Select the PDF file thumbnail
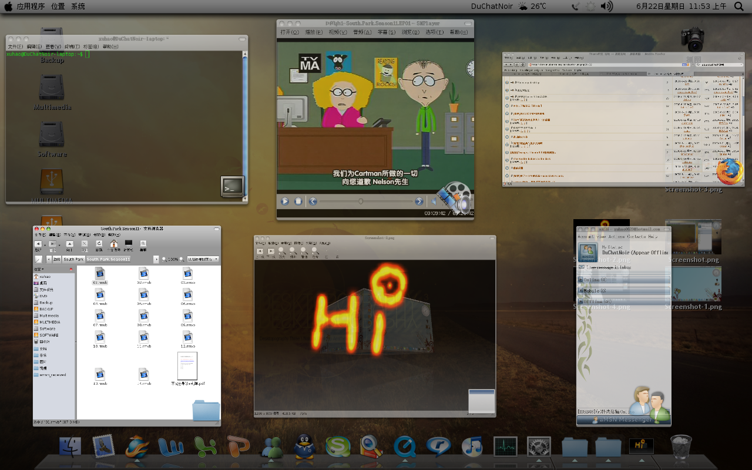The image size is (752, 470). 187,366
